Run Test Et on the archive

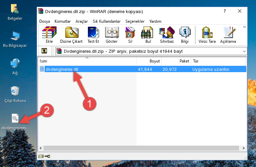coord(93,35)
